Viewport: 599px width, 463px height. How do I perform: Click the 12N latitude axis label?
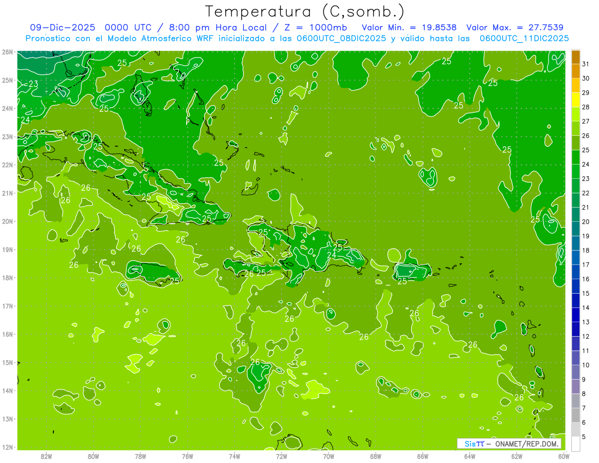[7, 447]
